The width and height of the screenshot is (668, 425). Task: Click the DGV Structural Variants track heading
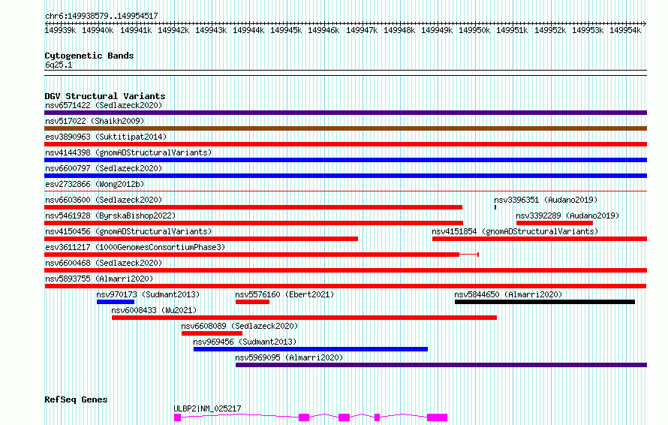tap(105, 96)
